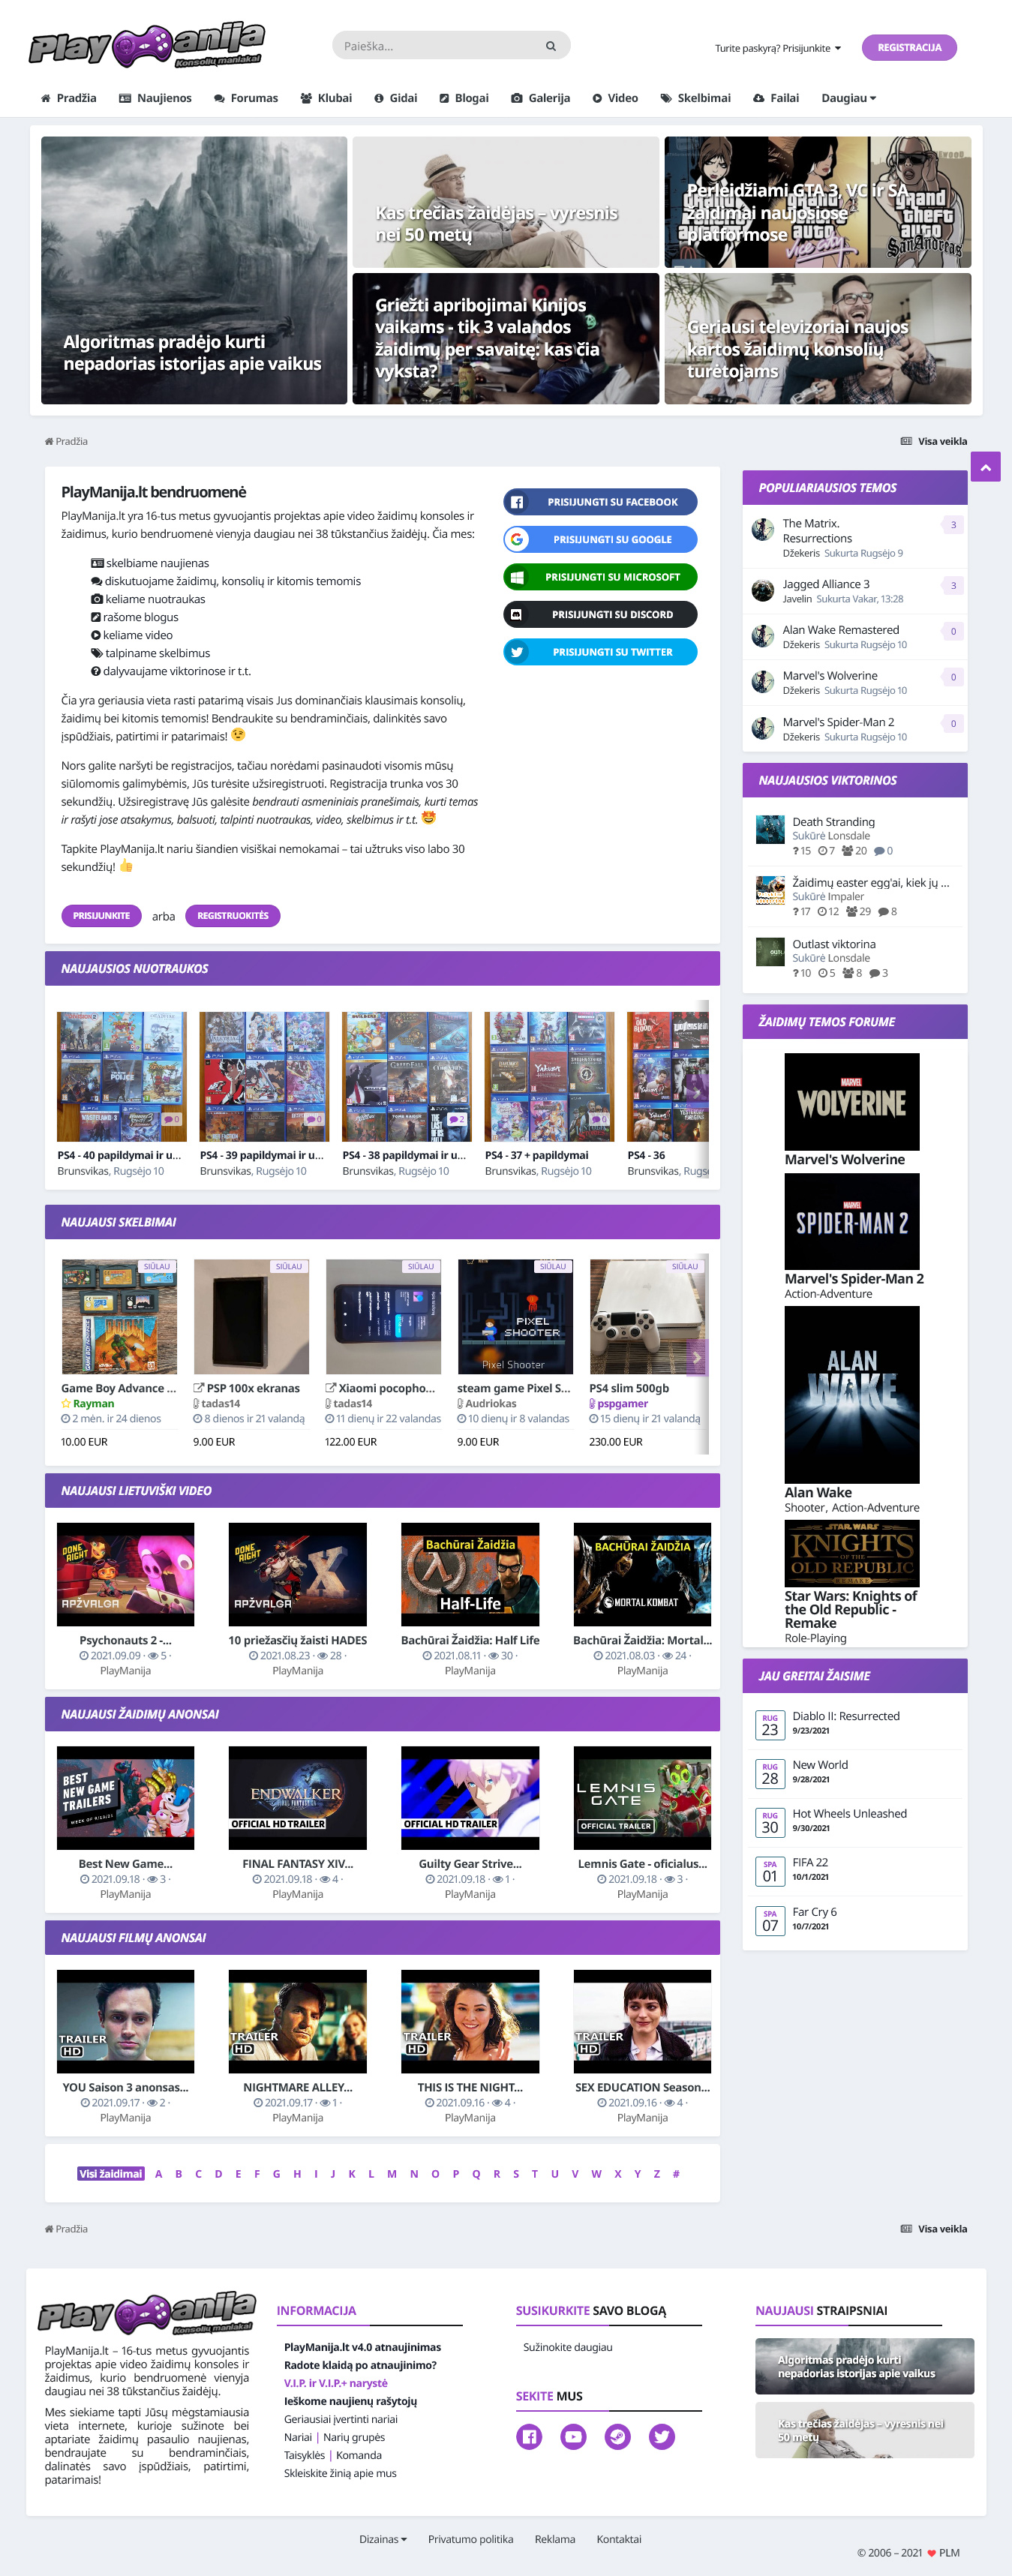
Task: Open the Pradžia nav item
Action: point(68,98)
